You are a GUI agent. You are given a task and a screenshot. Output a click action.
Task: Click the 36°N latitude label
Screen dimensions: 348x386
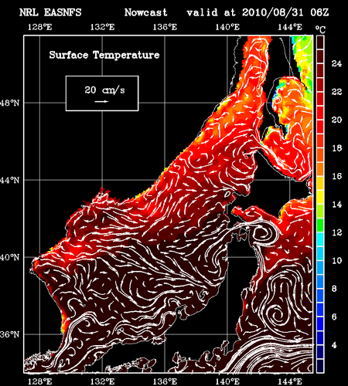pos(9,334)
